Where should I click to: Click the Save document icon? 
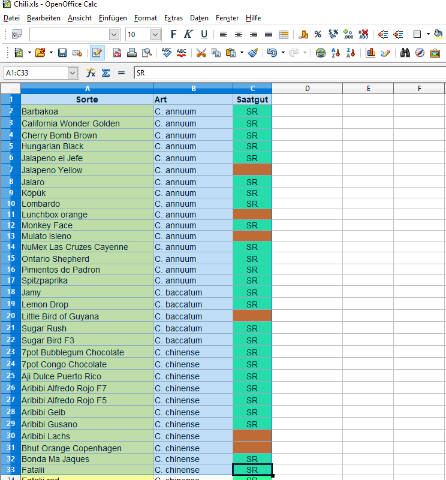click(62, 53)
